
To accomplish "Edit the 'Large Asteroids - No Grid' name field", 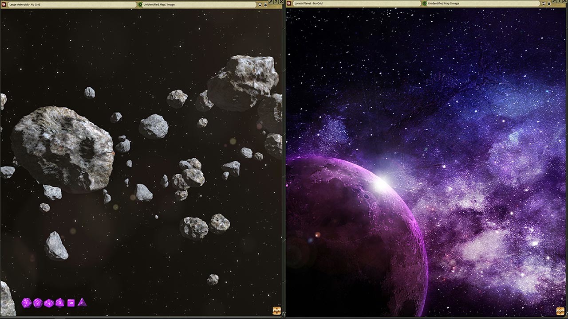I will click(x=72, y=4).
